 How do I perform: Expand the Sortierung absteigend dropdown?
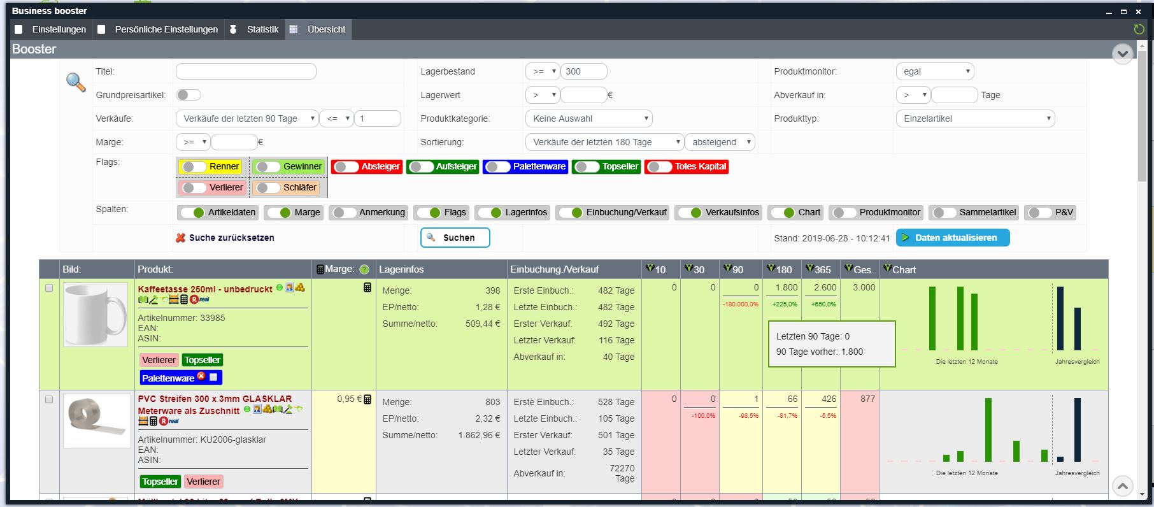[x=720, y=142]
